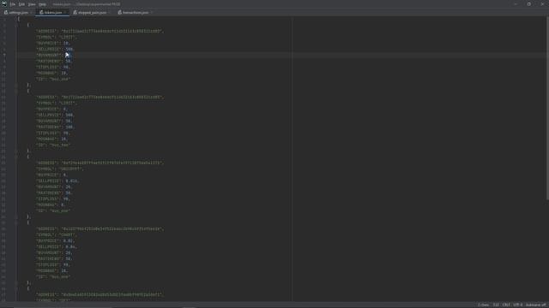Screen dimensions: 549x308
Task: Close the transactions.json tab
Action: click(151, 13)
